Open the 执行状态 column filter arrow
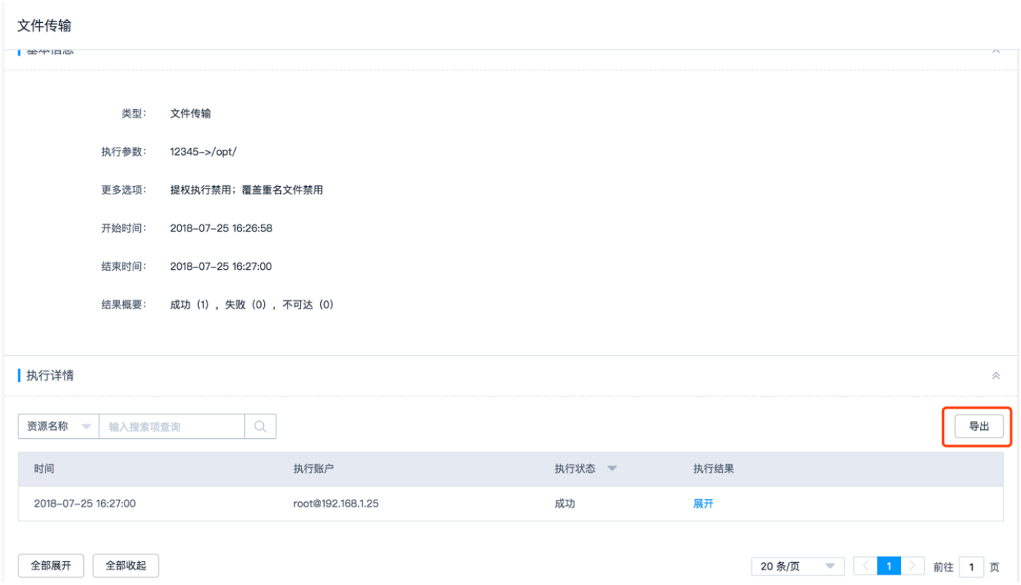Viewport: 1021px width, 585px height. tap(612, 469)
